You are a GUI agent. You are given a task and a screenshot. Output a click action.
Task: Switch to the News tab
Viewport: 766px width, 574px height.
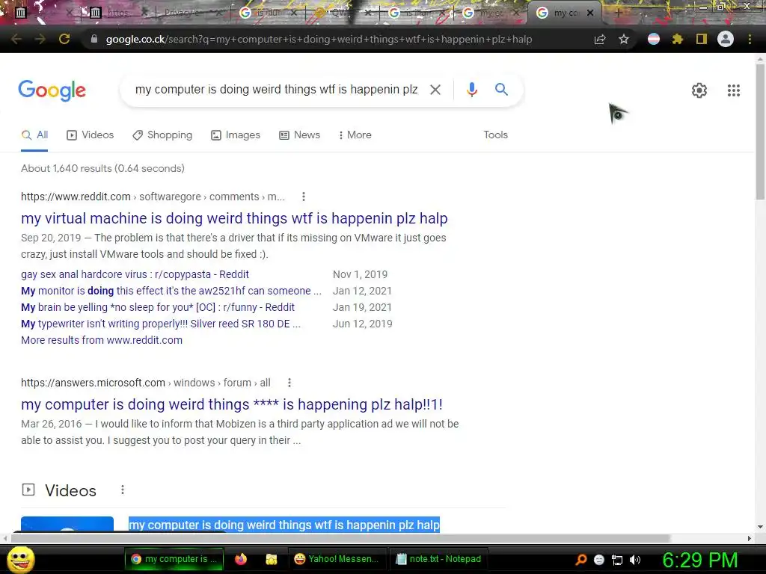299,135
